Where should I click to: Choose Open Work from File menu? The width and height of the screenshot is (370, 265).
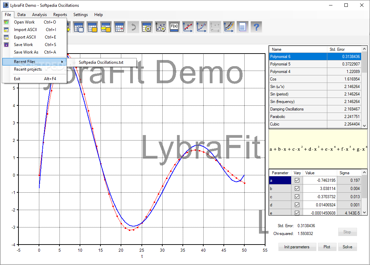pos(35,22)
